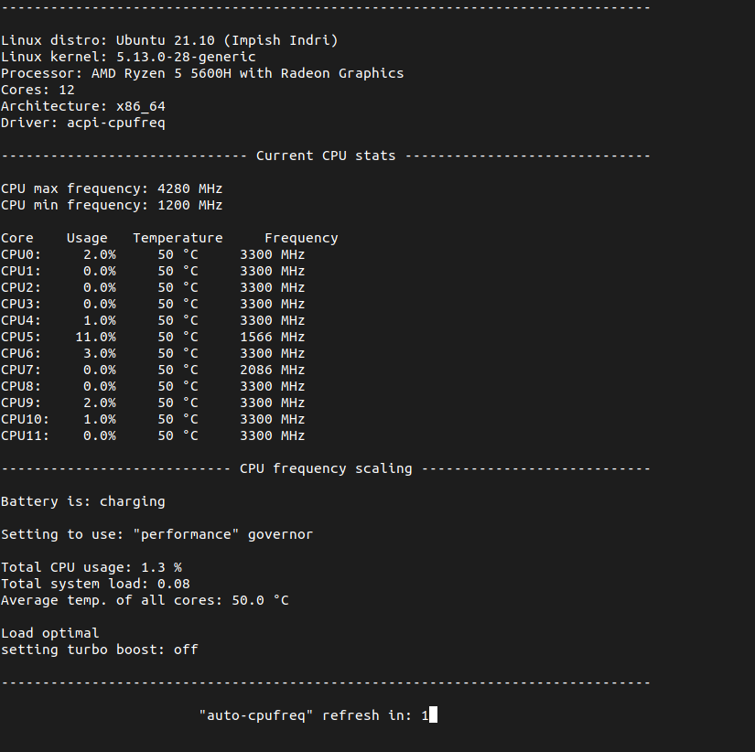
Task: Click CPU4's 1.0% usage value
Action: tap(100, 320)
